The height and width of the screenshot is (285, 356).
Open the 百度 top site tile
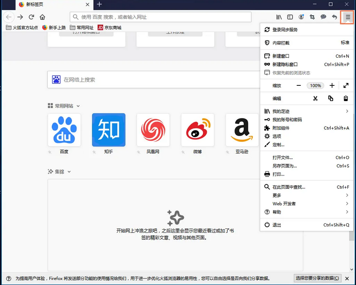tap(64, 130)
